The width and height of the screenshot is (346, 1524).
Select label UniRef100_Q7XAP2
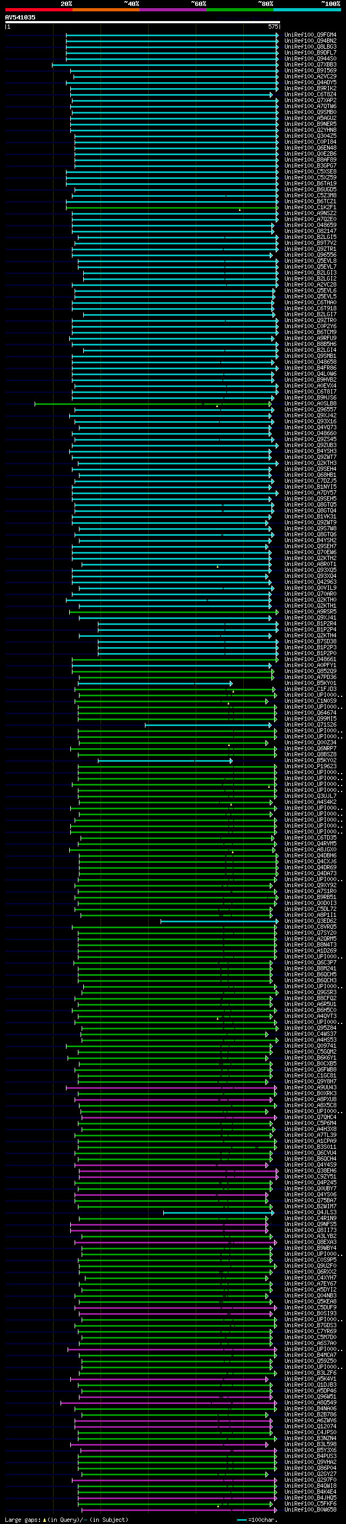310,100
